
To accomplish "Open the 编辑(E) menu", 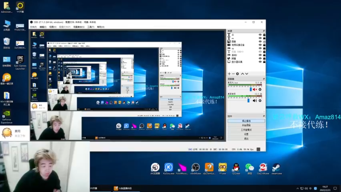I will (x=43, y=27).
